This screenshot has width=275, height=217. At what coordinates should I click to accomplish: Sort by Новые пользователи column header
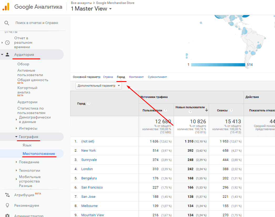click(190, 107)
